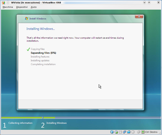Close the Install Windows dialog
Screen dimensions: 162x135
point(139,16)
